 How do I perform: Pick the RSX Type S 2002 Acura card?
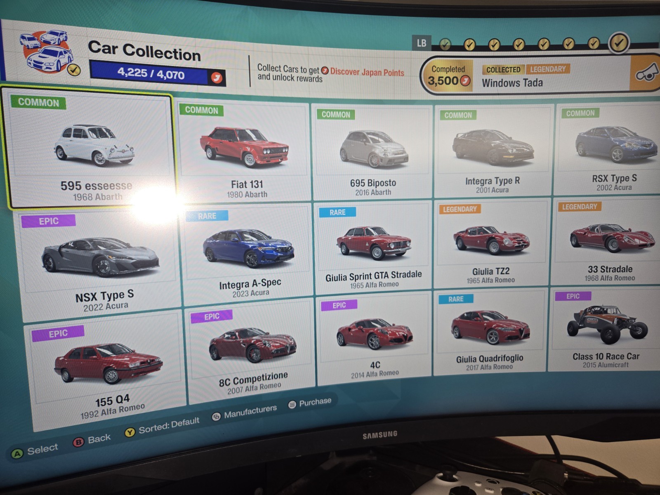tap(608, 149)
